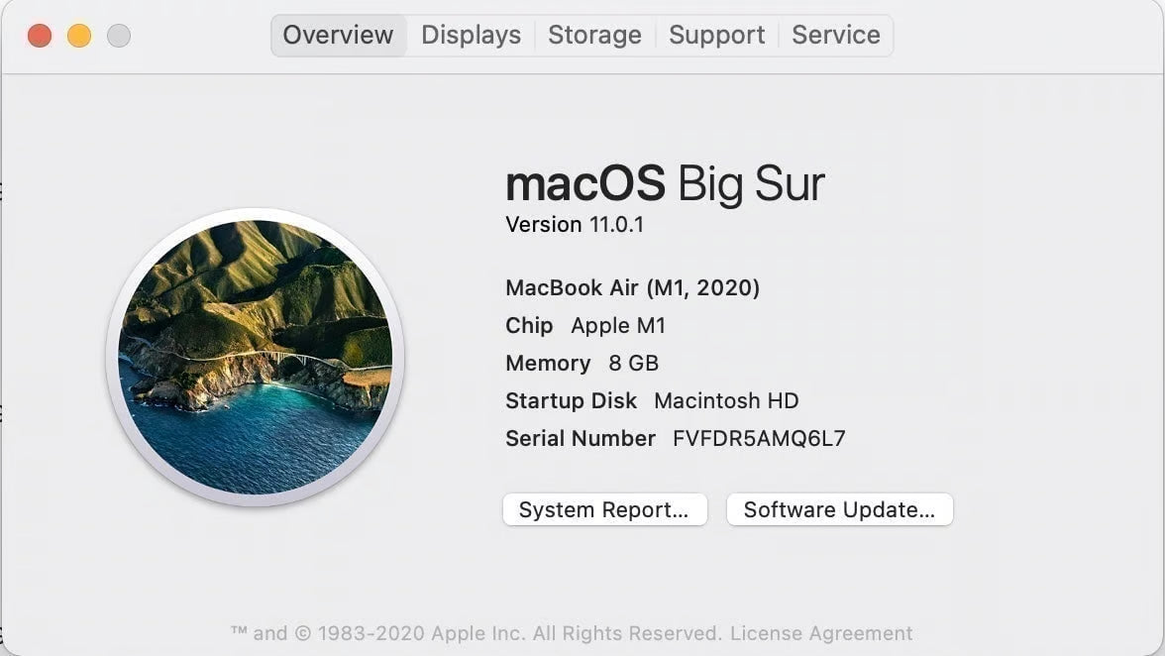Click the MacBook Air model name
Image resolution: width=1165 pixels, height=656 pixels.
pyautogui.click(x=632, y=287)
